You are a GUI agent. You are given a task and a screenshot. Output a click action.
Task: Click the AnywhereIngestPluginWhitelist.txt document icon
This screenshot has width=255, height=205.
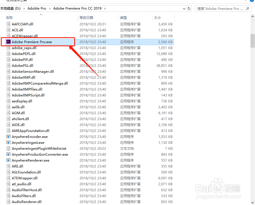click(8, 148)
